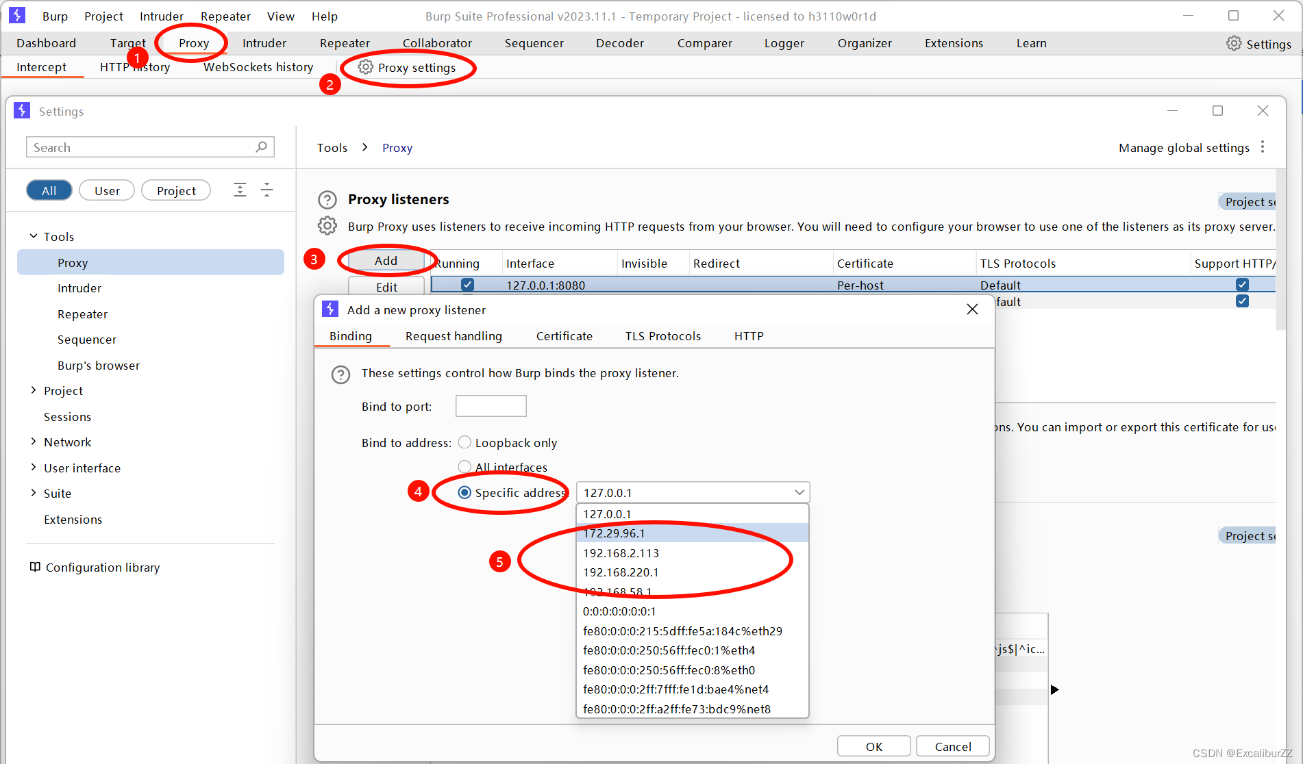
Task: Click the Proxy settings gear icon
Action: 366,67
